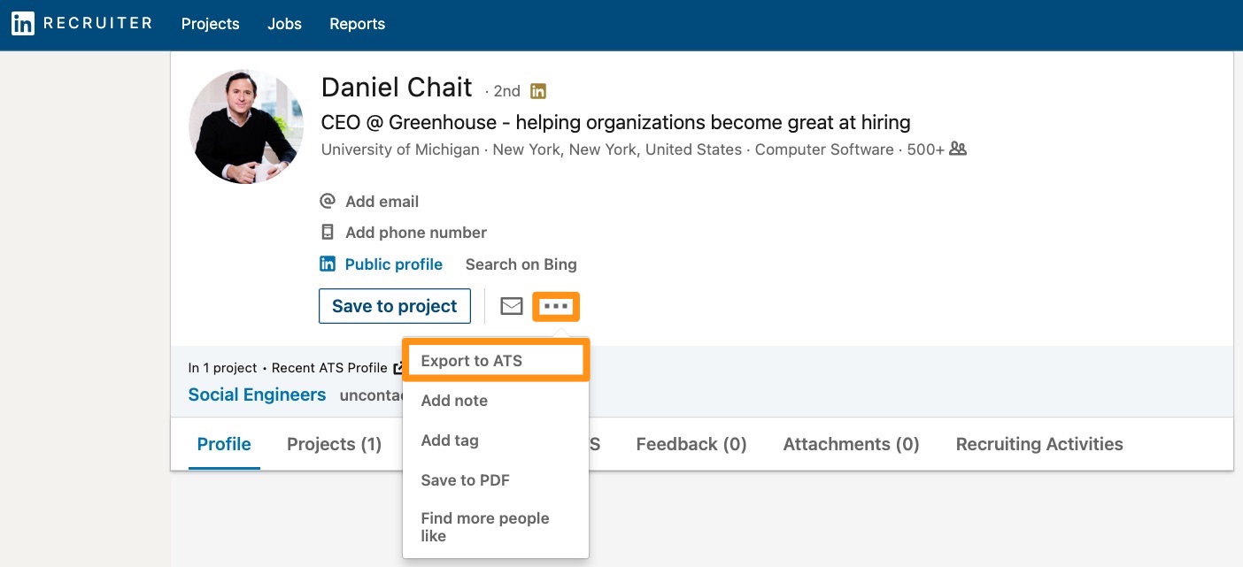Click the Recent ATS Profile label
Screen dimensions: 1243x567
[x=329, y=368]
